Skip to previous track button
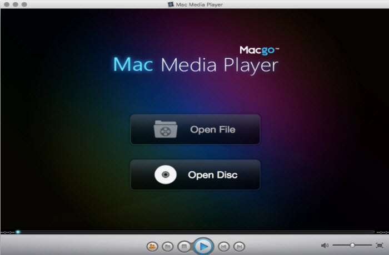389x255 pixels. click(x=223, y=247)
